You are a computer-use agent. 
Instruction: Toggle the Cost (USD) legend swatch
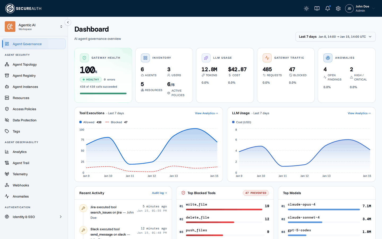coord(233,122)
